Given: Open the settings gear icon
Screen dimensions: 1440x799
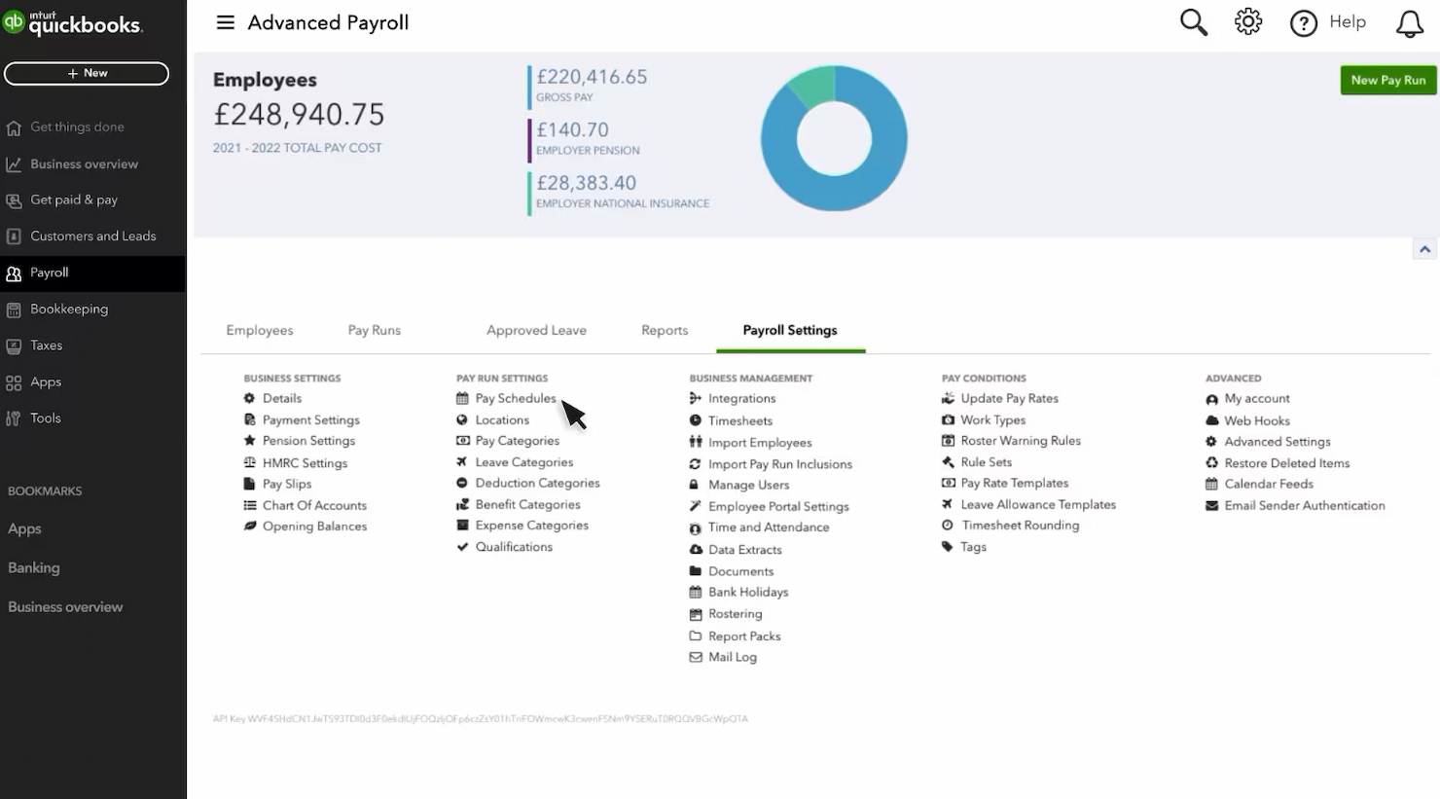Looking at the screenshot, I should tap(1248, 21).
